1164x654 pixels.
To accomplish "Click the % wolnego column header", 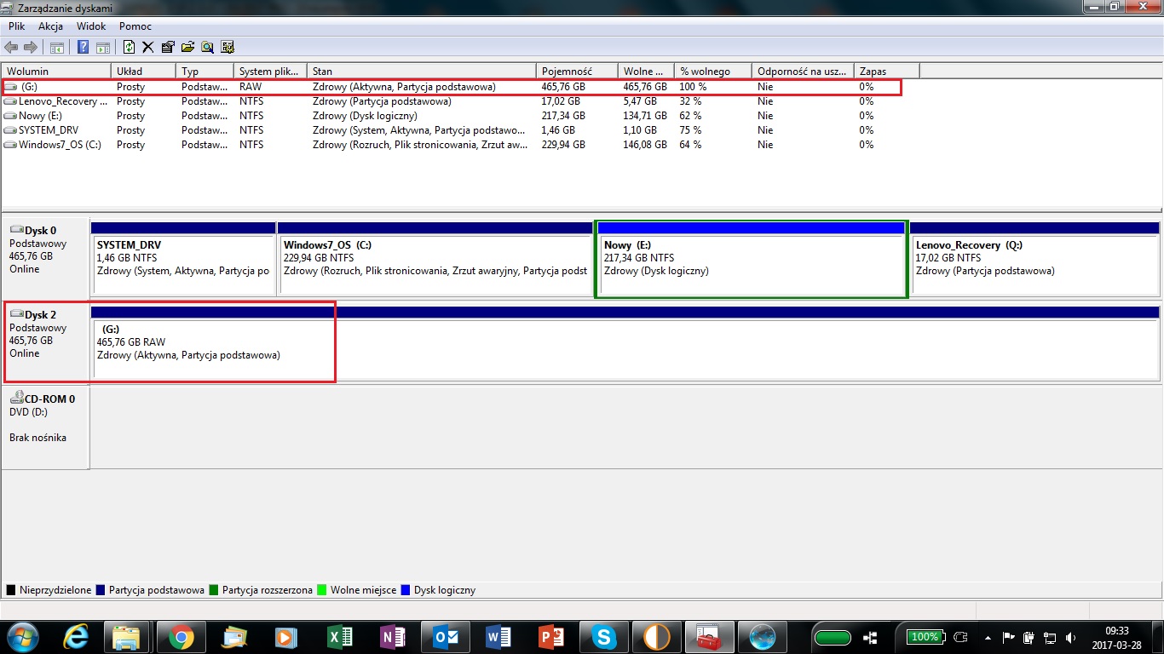I will click(713, 72).
